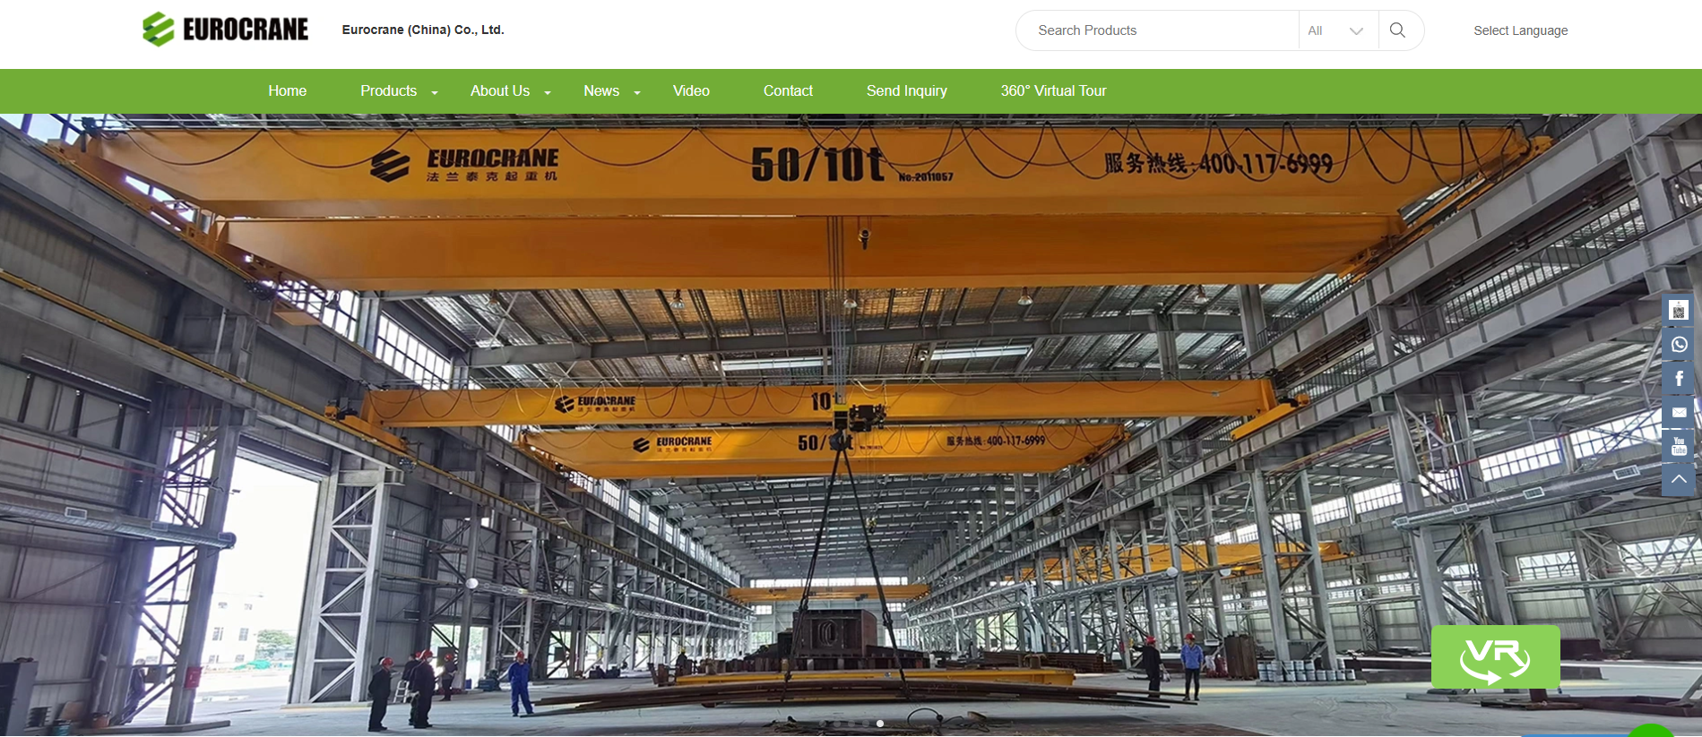Open the QR code sidebar icon
The height and width of the screenshot is (737, 1702).
coord(1679,311)
